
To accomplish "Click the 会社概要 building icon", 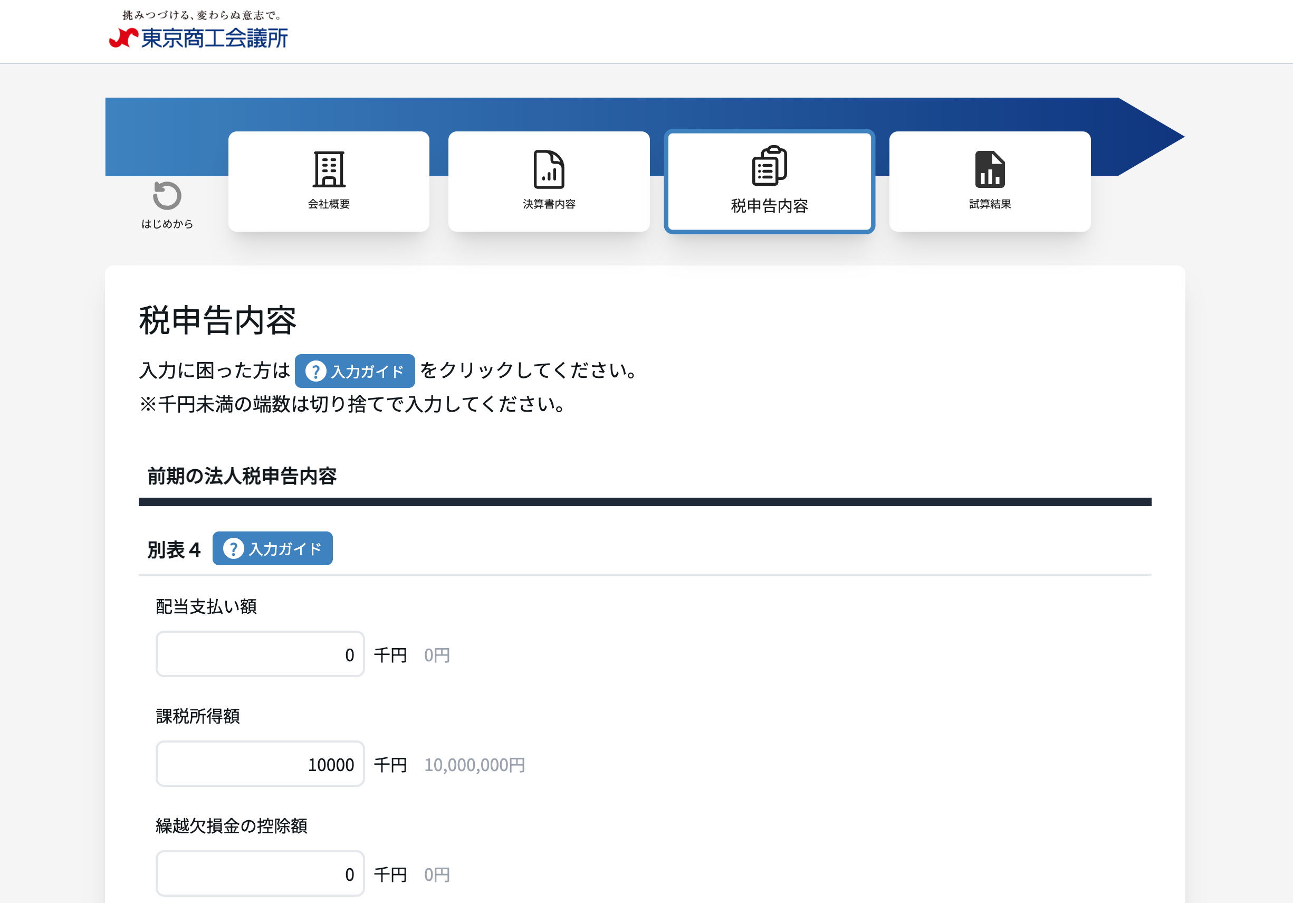I will tap(329, 169).
